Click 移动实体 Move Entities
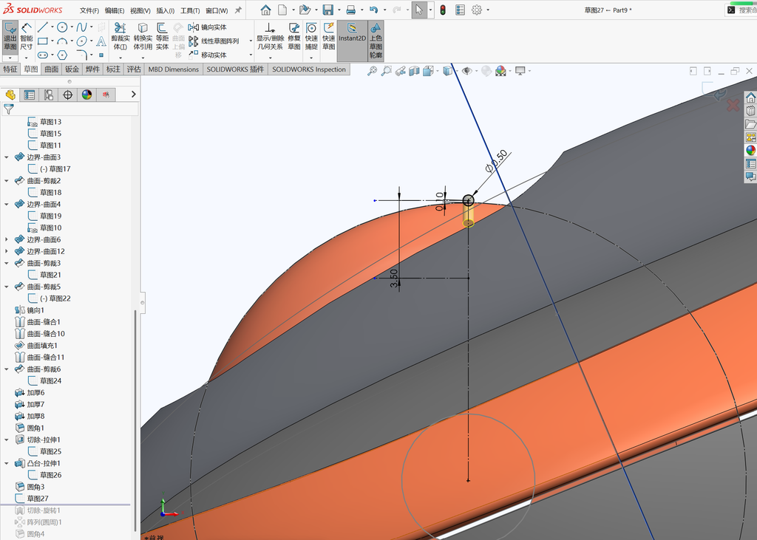757x540 pixels. point(208,55)
